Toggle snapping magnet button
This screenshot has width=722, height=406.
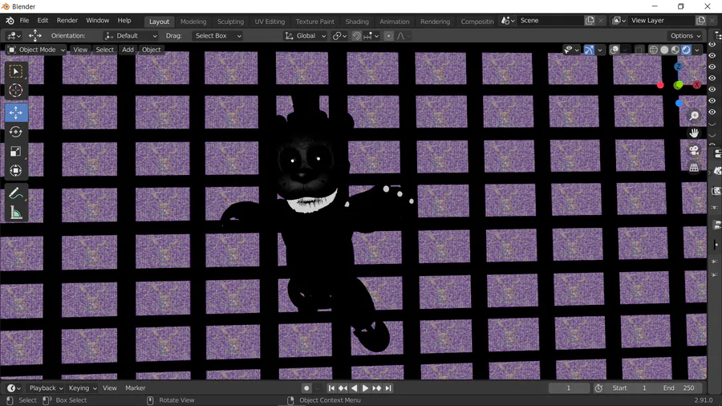pos(356,36)
